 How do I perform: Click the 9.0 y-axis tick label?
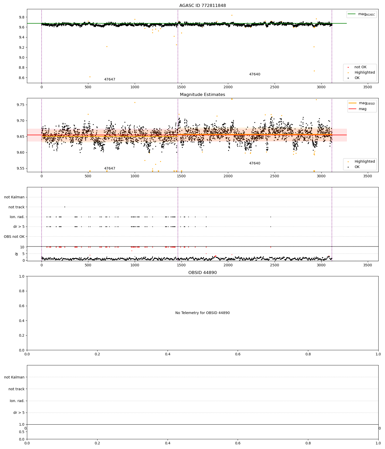[22, 57]
